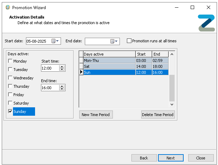
Task: Open the Start date calendar picker
Action: pyautogui.click(x=55, y=41)
